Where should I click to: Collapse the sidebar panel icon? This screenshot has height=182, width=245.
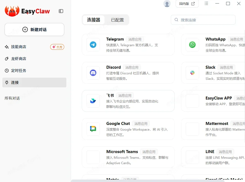[x=61, y=11]
